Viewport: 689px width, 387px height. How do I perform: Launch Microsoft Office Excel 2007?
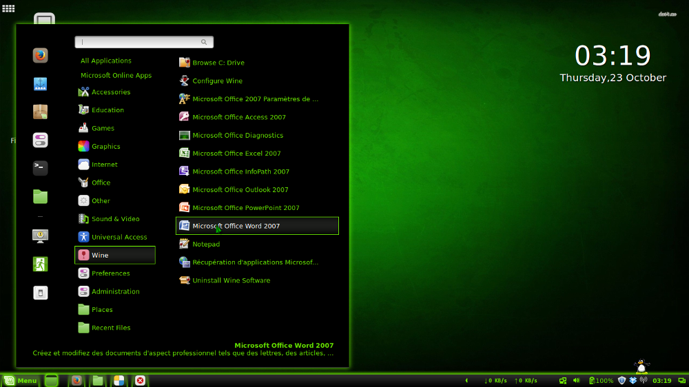pyautogui.click(x=257, y=154)
